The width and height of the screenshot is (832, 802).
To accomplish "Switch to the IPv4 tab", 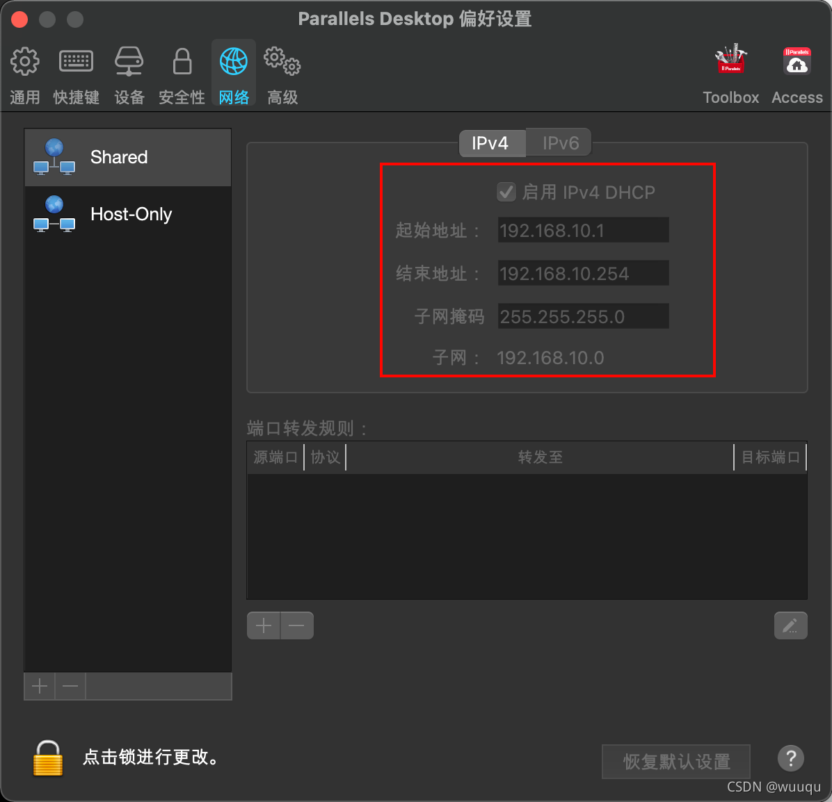I will click(491, 143).
